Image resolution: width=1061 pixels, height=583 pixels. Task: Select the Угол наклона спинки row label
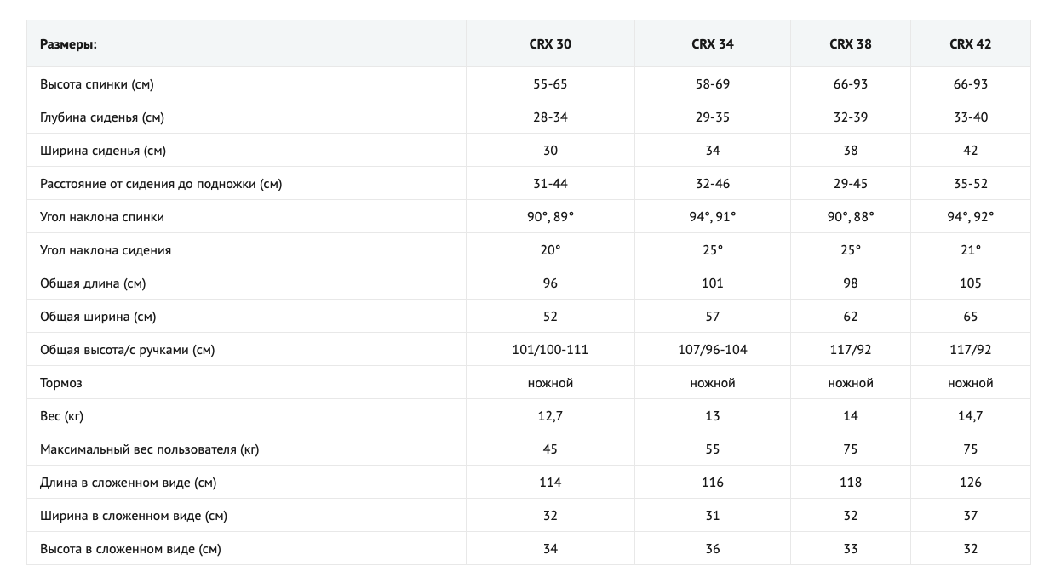(x=102, y=217)
